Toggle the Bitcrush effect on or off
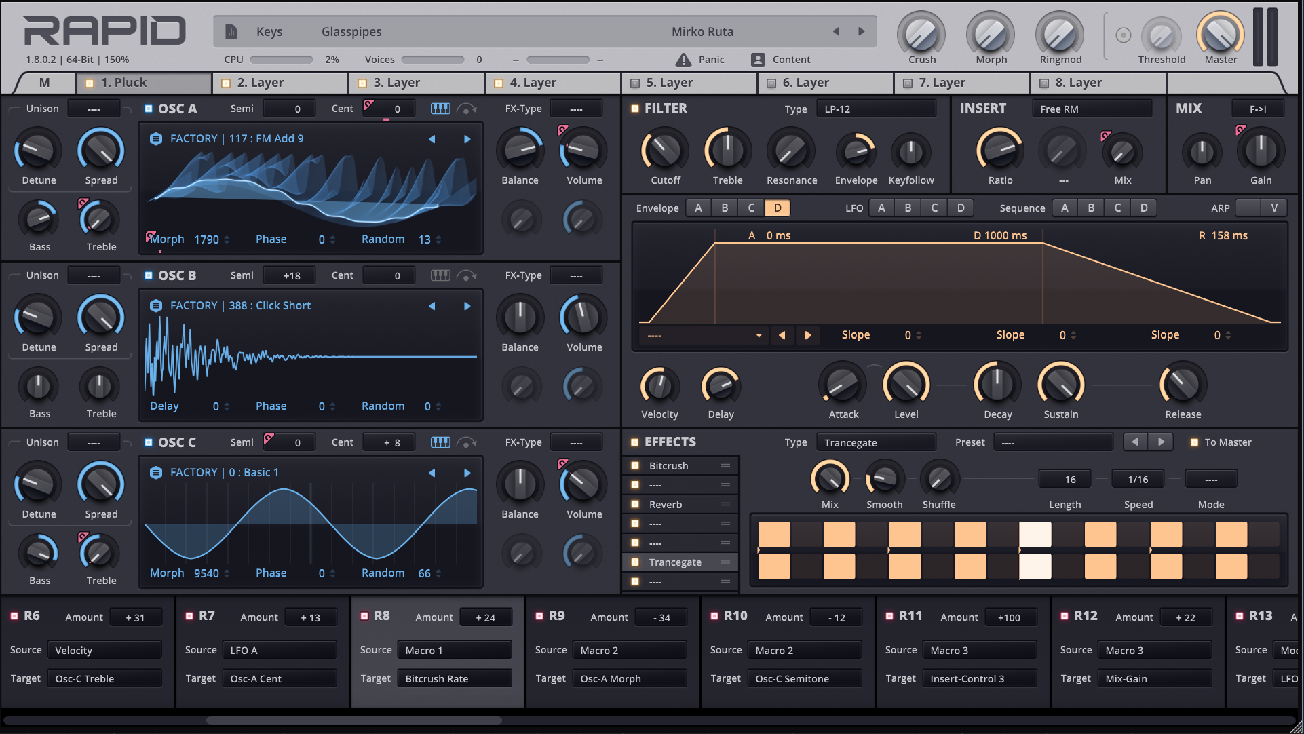1304x734 pixels. coord(635,466)
